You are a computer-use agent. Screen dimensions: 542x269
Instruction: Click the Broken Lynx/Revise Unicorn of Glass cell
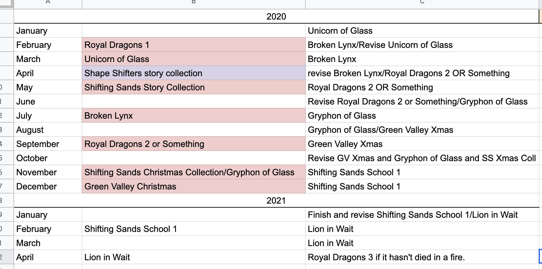(x=422, y=45)
